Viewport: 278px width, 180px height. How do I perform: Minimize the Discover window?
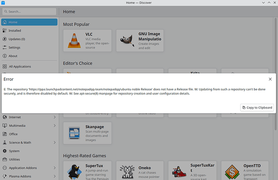coord(263,3)
